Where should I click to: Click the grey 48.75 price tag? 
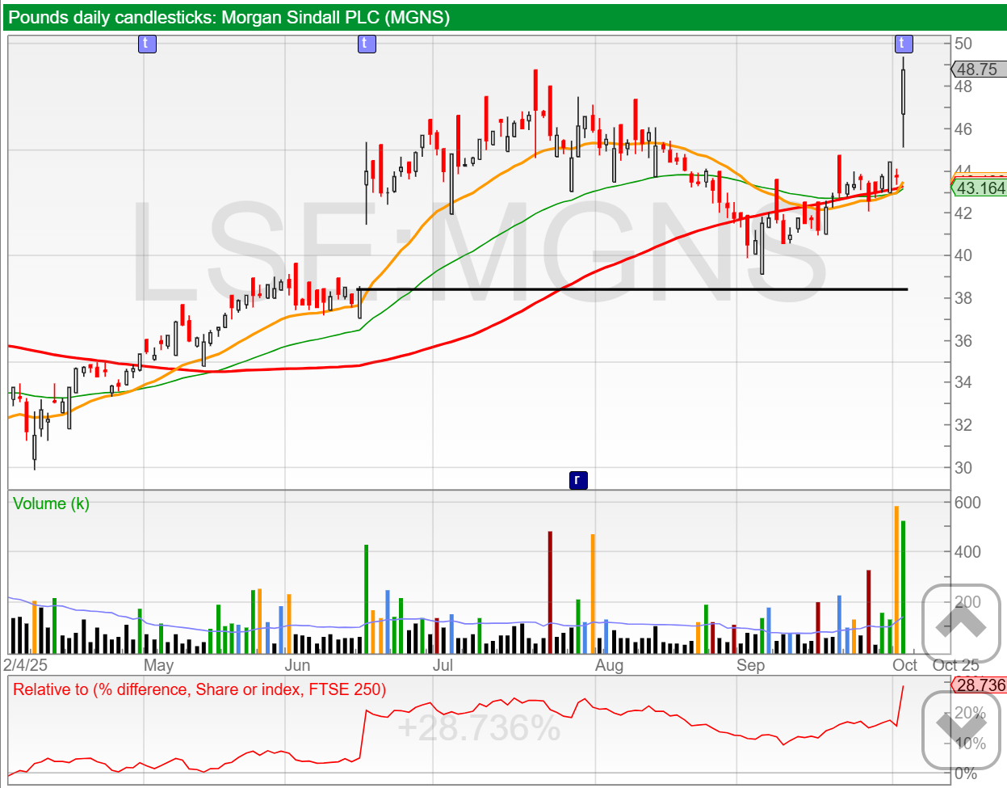[x=978, y=70]
